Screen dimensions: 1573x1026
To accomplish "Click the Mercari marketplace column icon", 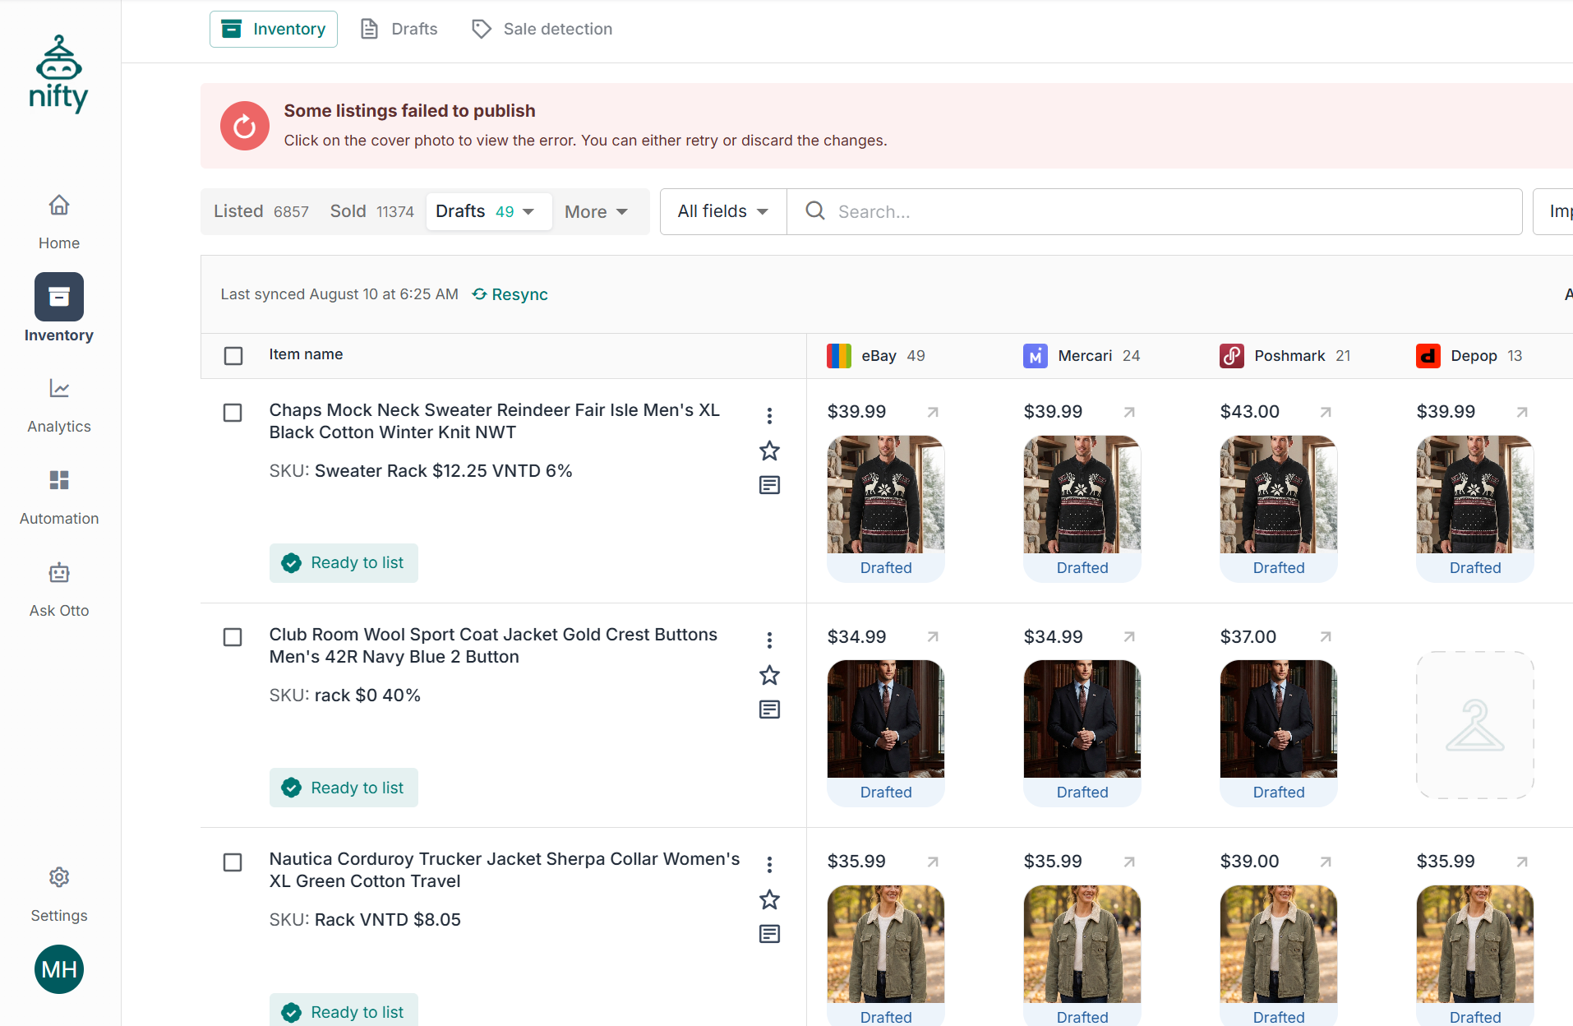I will coord(1036,356).
